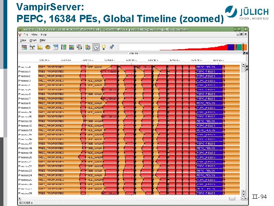Viewport: 274px width, 206px height.
Task: Click the vertical scrollbar up arrow
Action: click(244, 64)
